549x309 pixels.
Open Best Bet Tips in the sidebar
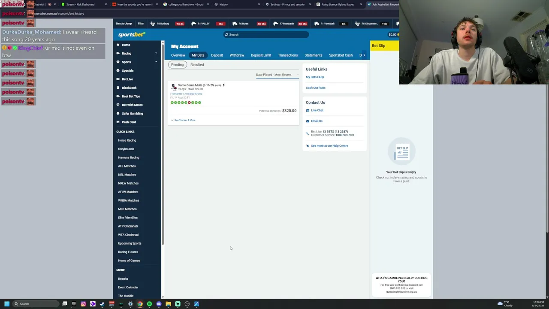(131, 96)
